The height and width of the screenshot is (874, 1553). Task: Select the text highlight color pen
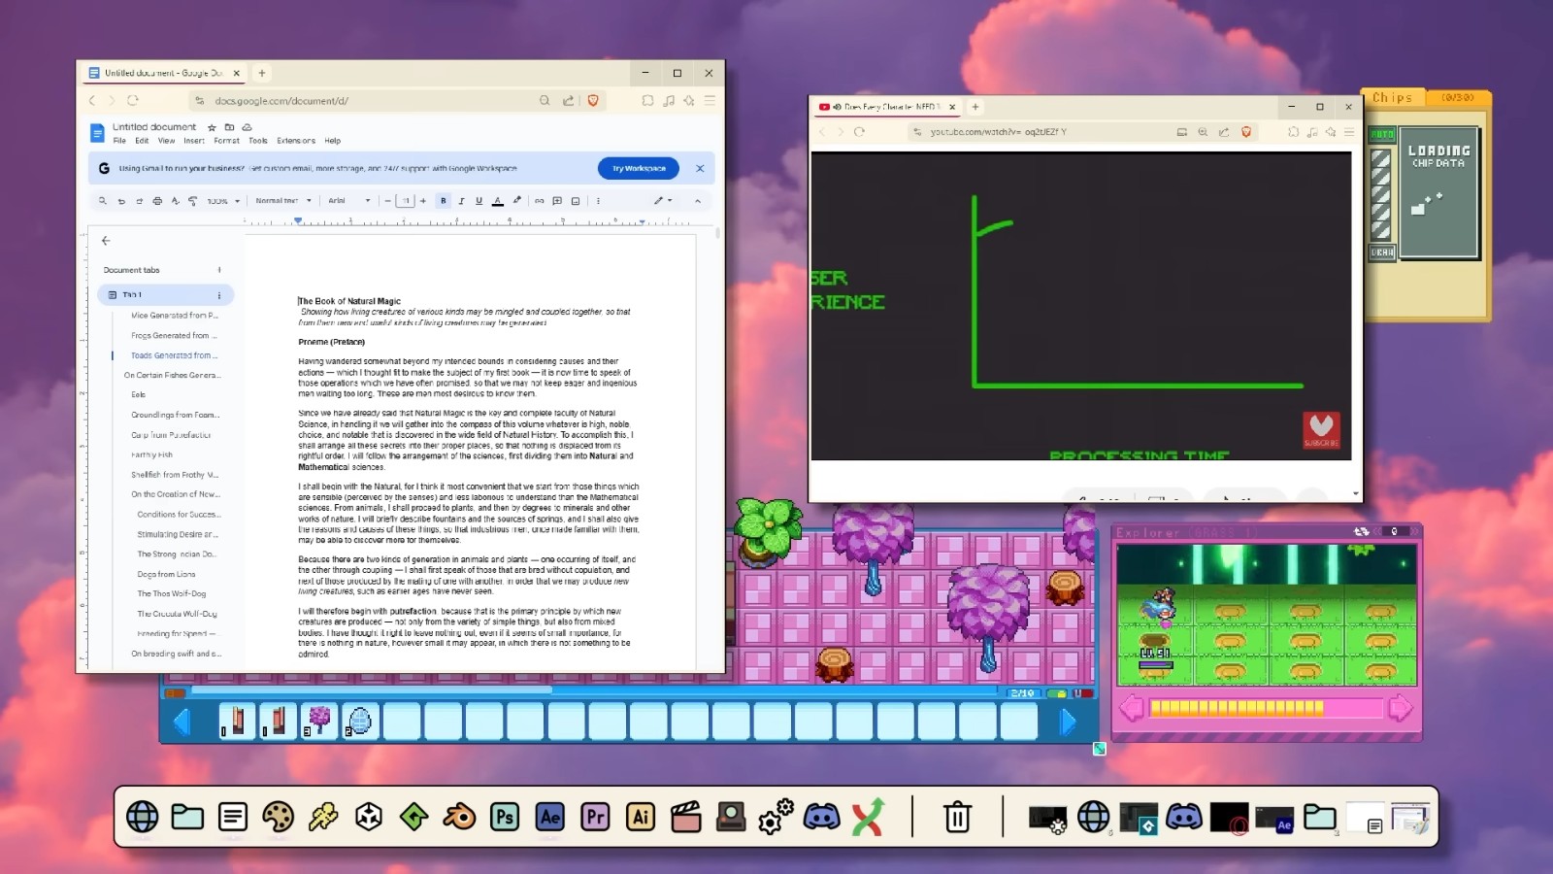(516, 201)
